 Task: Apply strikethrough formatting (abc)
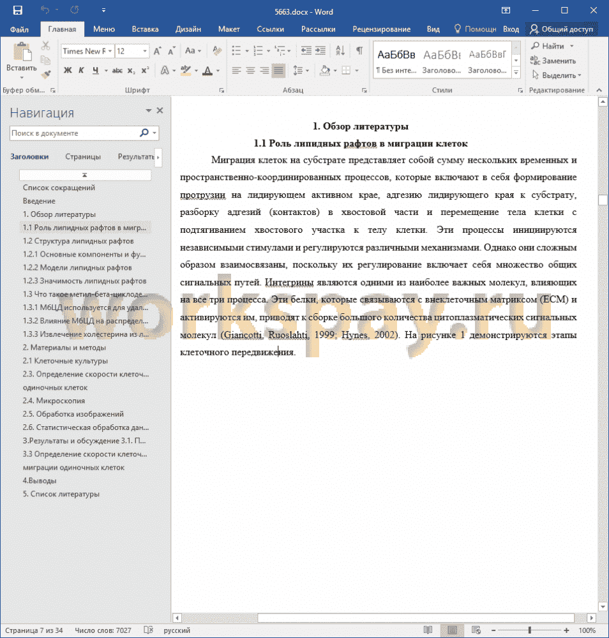coord(117,70)
